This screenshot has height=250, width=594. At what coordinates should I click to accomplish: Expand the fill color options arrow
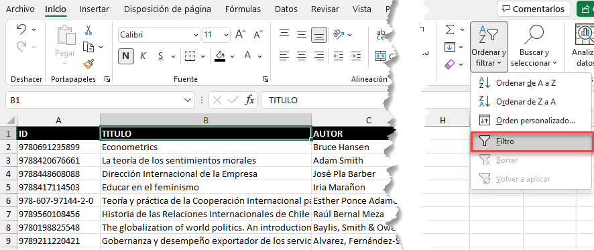pyautogui.click(x=232, y=56)
